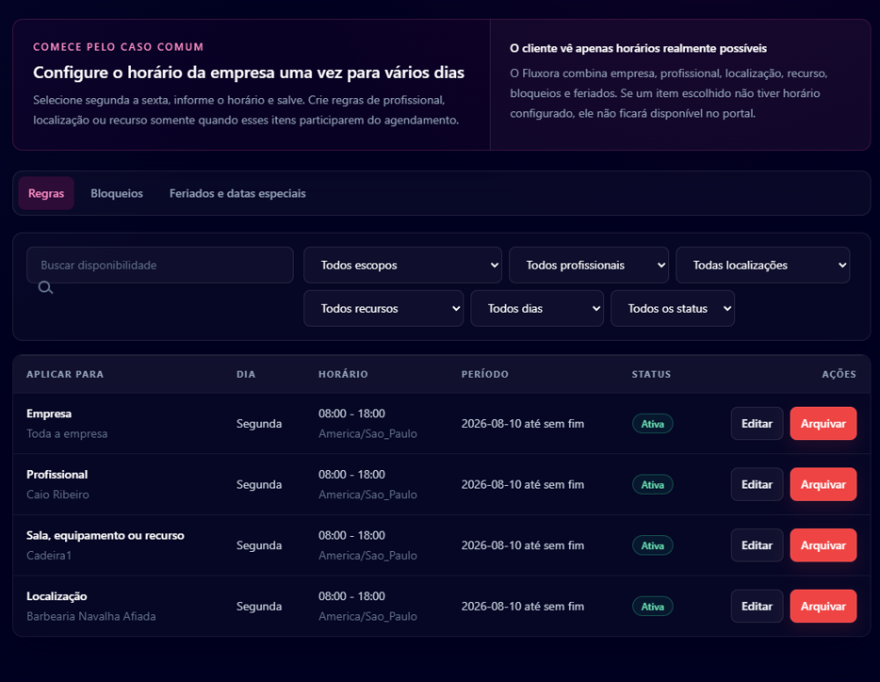Select the 'Cadeira1' resource text
The image size is (880, 682).
coord(49,555)
